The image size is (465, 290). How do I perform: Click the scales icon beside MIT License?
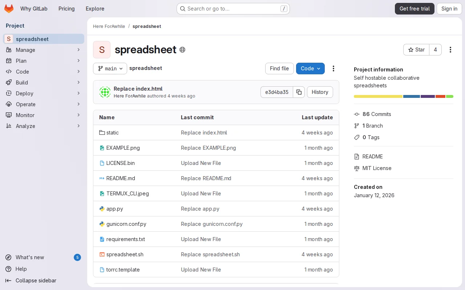[357, 168]
